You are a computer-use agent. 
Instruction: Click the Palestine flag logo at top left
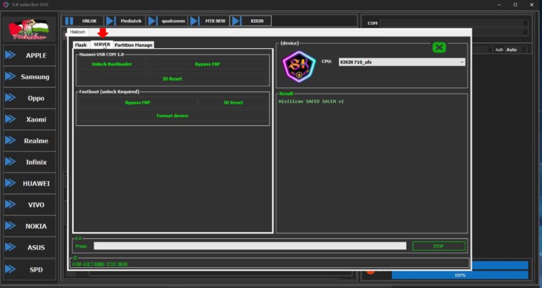29,30
